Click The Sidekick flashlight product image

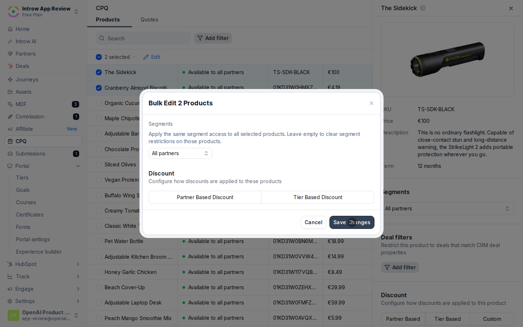point(447,60)
